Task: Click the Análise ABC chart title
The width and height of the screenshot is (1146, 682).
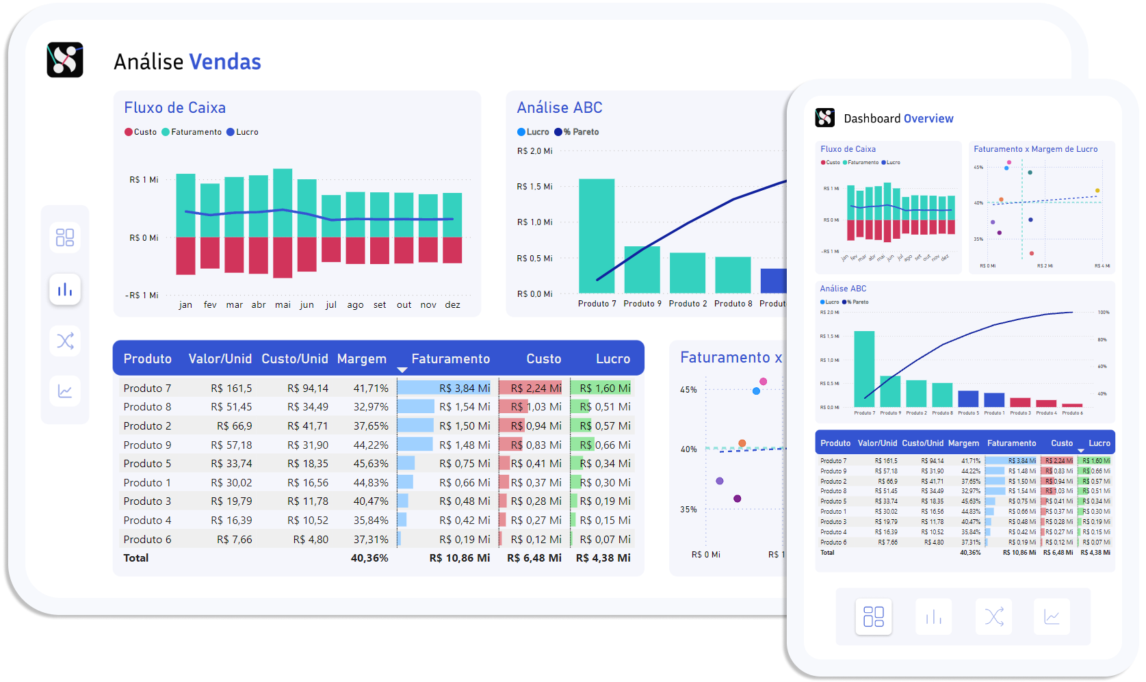Action: [x=560, y=107]
